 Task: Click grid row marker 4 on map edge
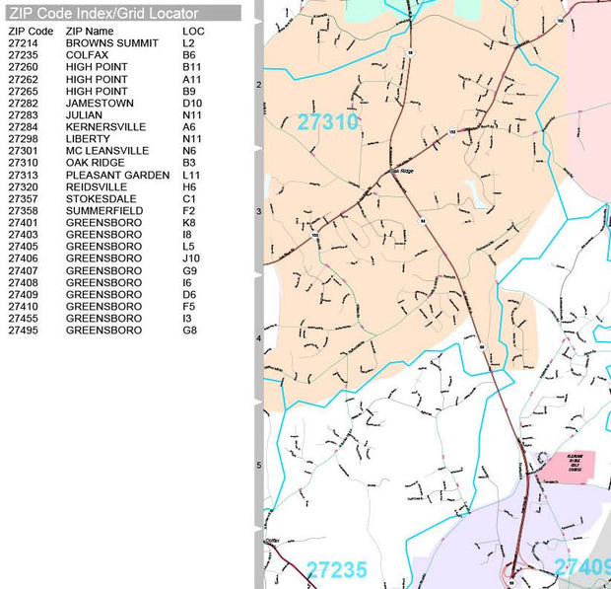(x=259, y=338)
